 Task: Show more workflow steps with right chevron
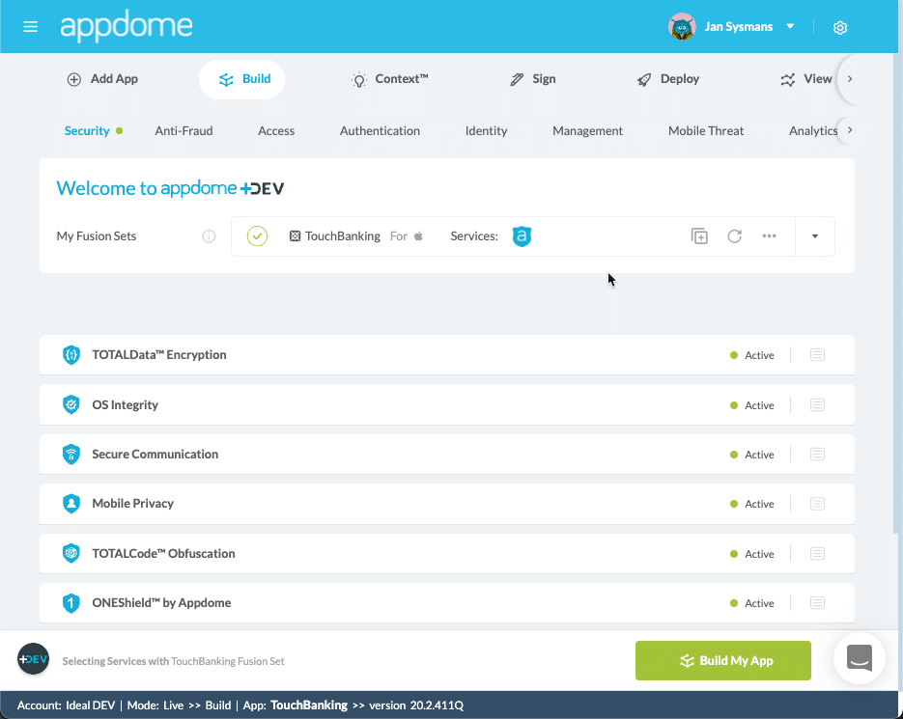850,79
